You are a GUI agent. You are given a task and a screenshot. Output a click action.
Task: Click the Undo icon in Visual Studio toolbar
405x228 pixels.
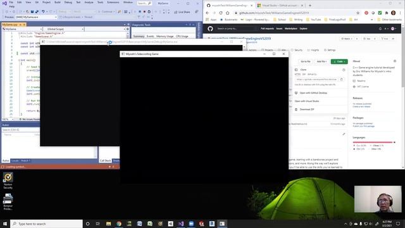tap(43, 11)
